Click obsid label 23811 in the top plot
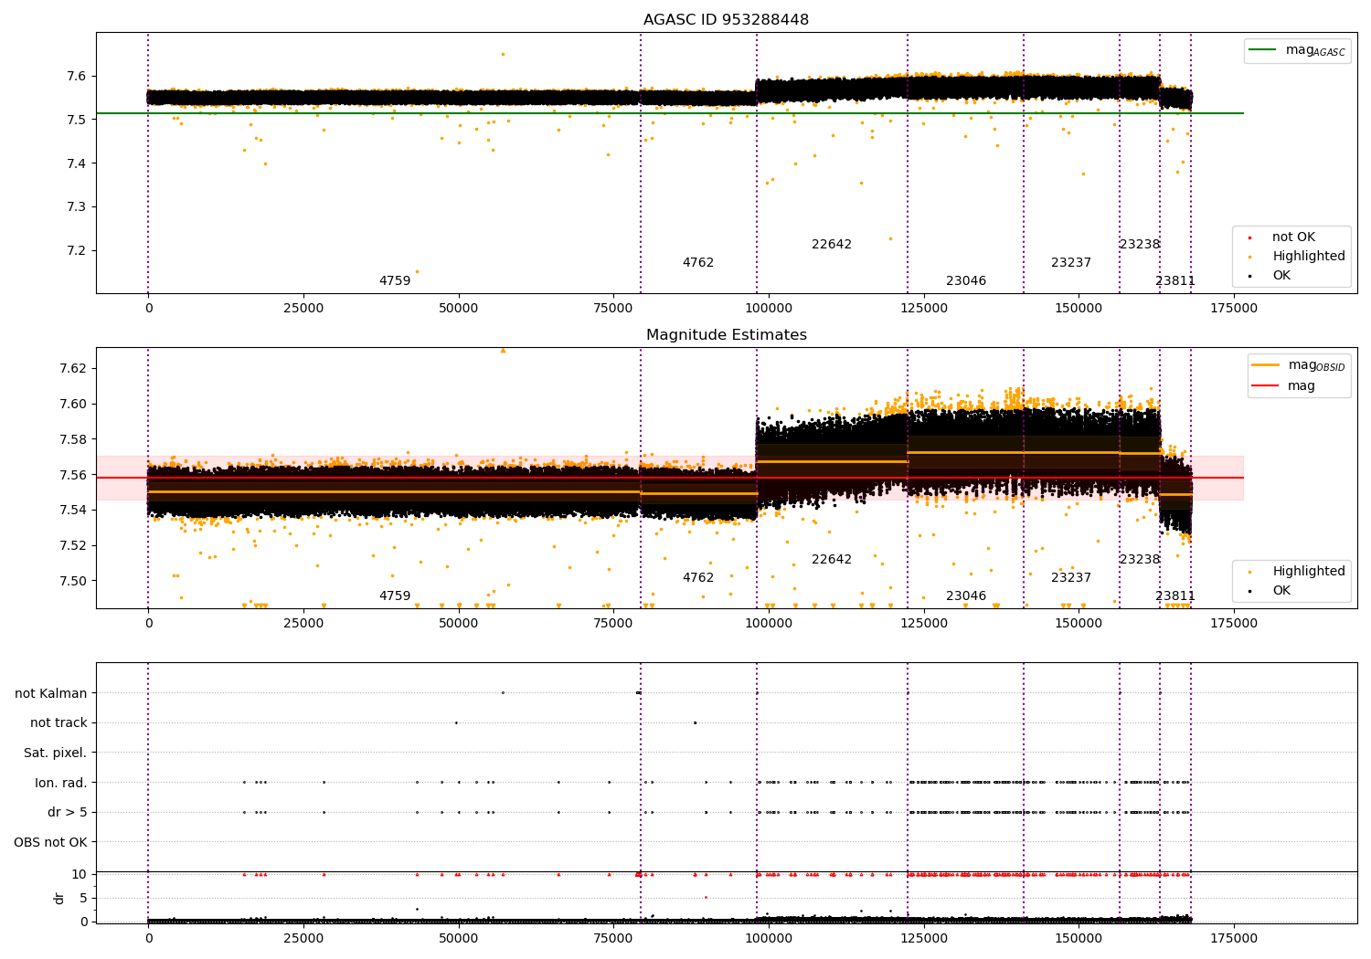1371x959 pixels. pyautogui.click(x=1175, y=281)
